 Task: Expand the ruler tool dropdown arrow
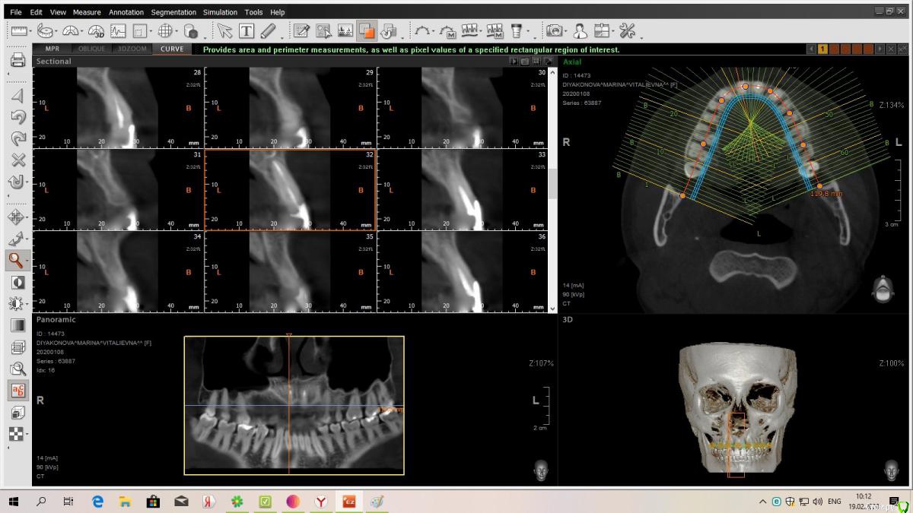click(x=30, y=32)
